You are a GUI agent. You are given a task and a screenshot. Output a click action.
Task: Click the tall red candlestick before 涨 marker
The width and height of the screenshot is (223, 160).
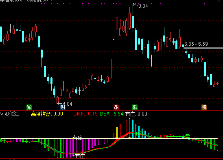coord(111,69)
